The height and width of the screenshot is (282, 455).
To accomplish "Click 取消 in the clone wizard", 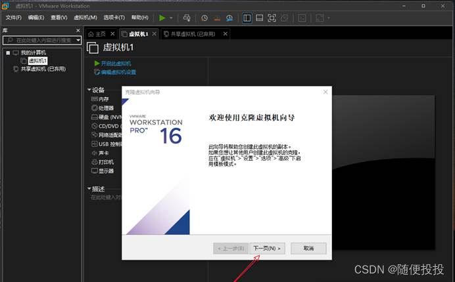I will pyautogui.click(x=308, y=249).
